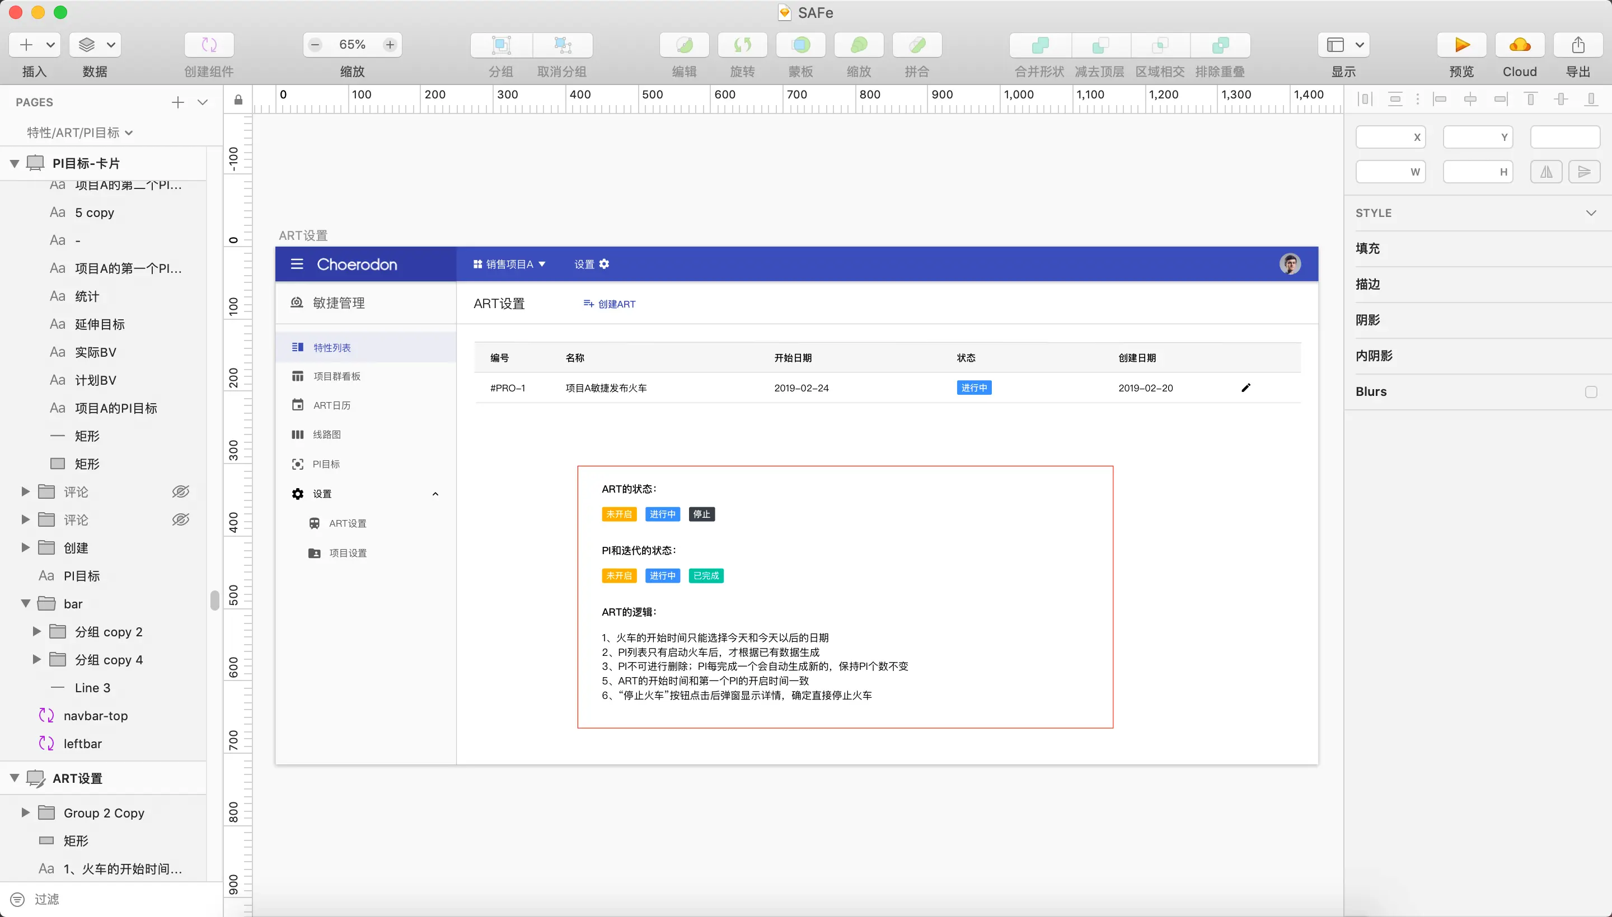Click the ruler lock icon
Screen dimensions: 1612x917
238,100
